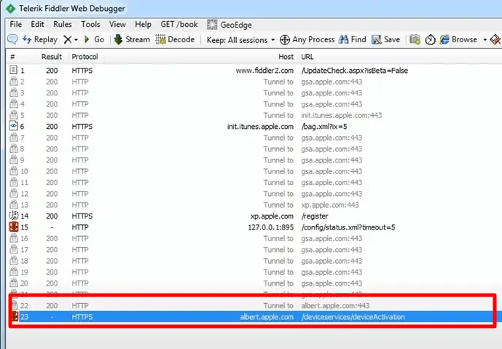
Task: Click the Telerik Fiddler title bar logo
Action: [11, 8]
